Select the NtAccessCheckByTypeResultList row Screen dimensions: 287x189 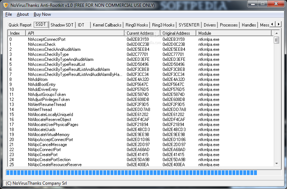[x=141, y=64]
